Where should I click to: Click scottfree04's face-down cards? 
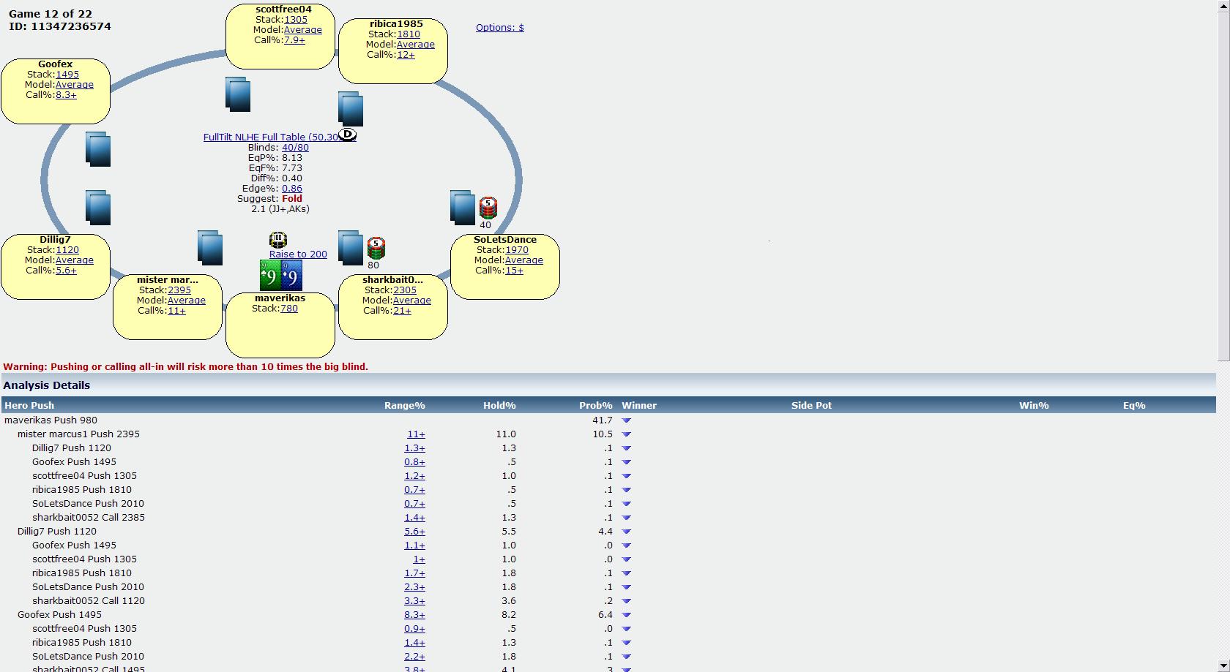coord(238,94)
